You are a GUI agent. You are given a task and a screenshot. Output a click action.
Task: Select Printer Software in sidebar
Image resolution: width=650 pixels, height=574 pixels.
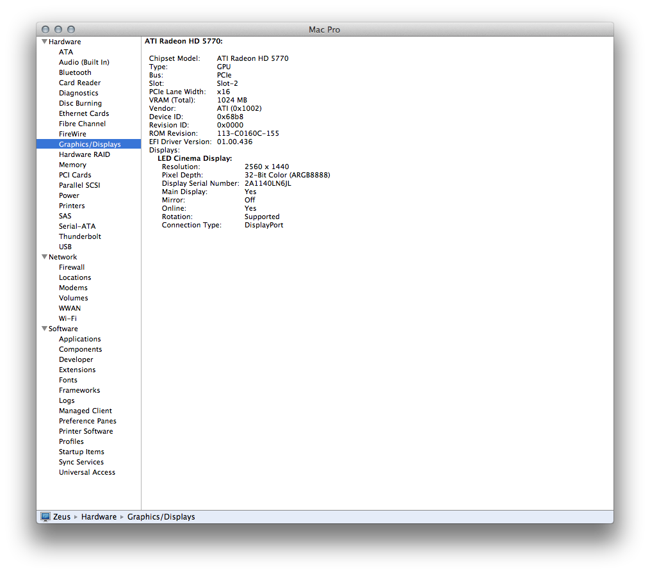point(86,431)
